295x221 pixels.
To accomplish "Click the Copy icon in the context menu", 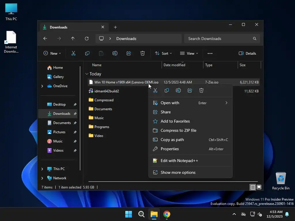I will point(167,91).
